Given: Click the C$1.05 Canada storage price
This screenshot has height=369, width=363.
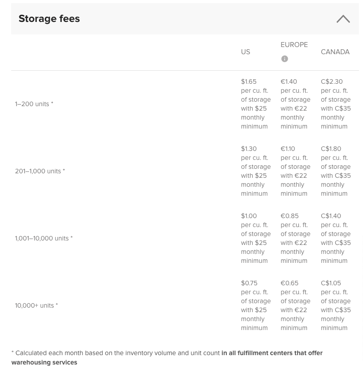Looking at the screenshot, I should tap(331, 283).
